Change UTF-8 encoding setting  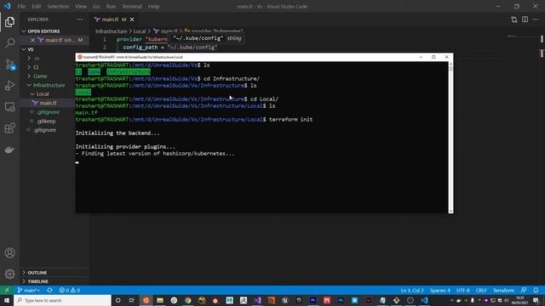tap(463, 291)
